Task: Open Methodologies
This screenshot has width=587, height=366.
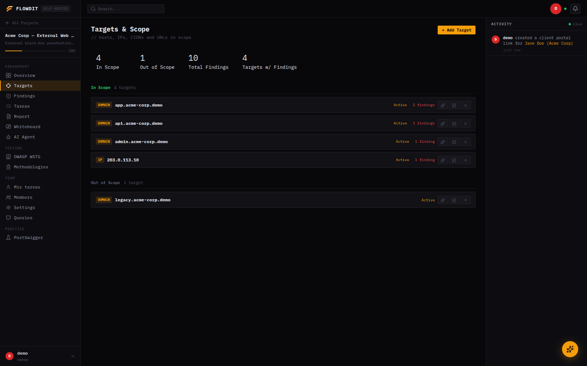Action: [40, 167]
